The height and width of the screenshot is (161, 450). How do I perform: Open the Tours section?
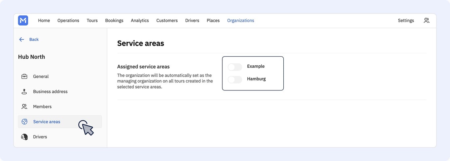[x=92, y=20]
